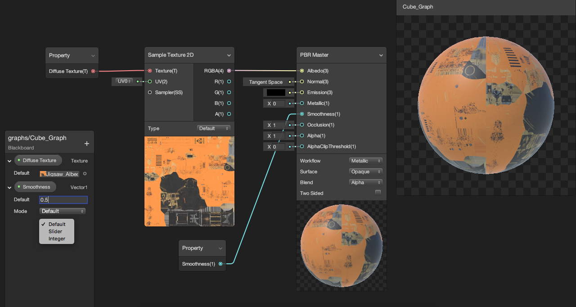This screenshot has width=576, height=307.
Task: Click the blackboard plus icon to add a property
Action: 87,144
